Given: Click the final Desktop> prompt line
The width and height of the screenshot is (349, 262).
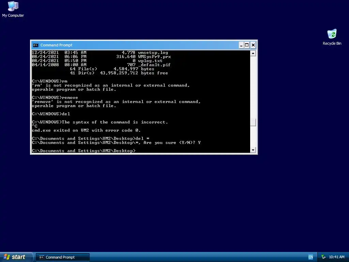Looking at the screenshot, I should tap(84, 151).
